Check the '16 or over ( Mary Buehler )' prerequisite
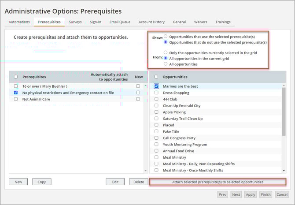This screenshot has width=295, height=205. (x=16, y=86)
